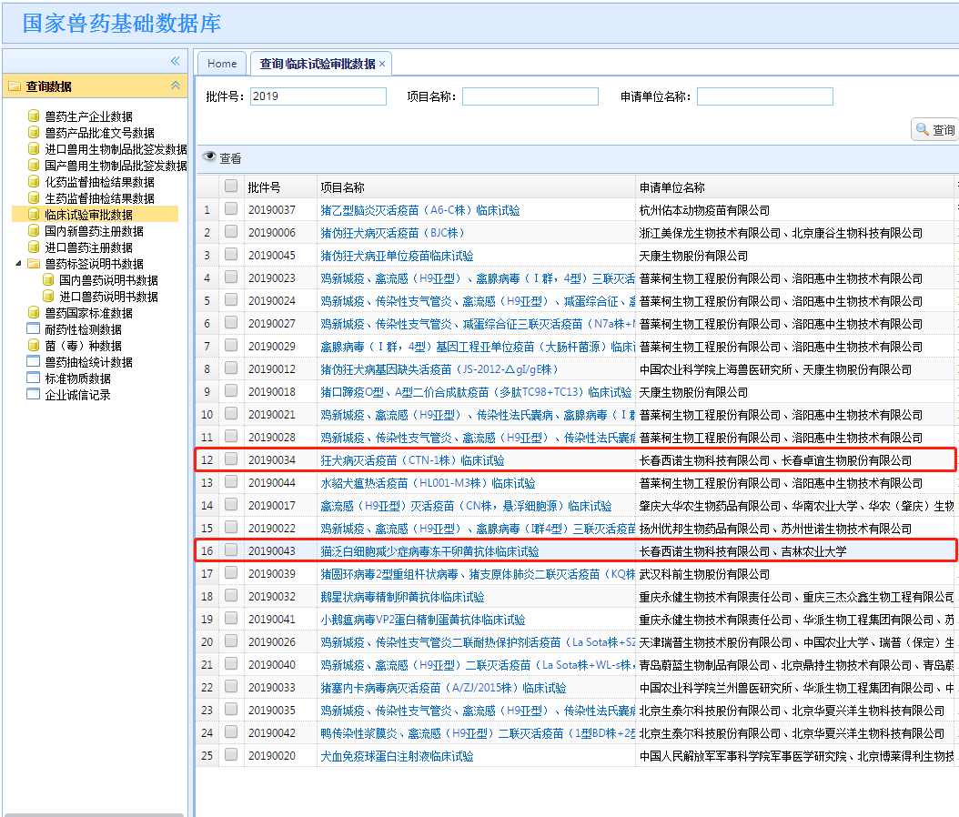Check the select-all checkbox in table header
The height and width of the screenshot is (817, 959).
pyautogui.click(x=231, y=187)
